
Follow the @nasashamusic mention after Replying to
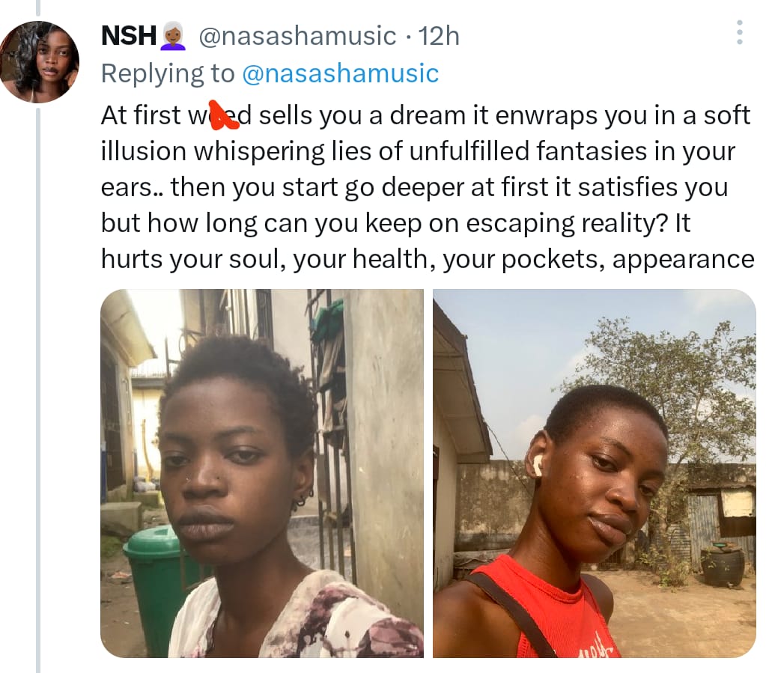point(341,73)
